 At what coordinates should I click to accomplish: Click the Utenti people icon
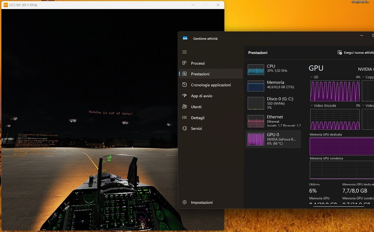pyautogui.click(x=184, y=106)
